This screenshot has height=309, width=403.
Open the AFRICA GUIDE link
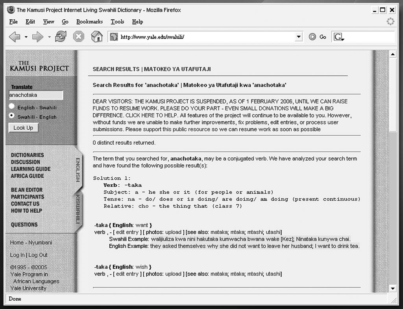click(x=27, y=176)
